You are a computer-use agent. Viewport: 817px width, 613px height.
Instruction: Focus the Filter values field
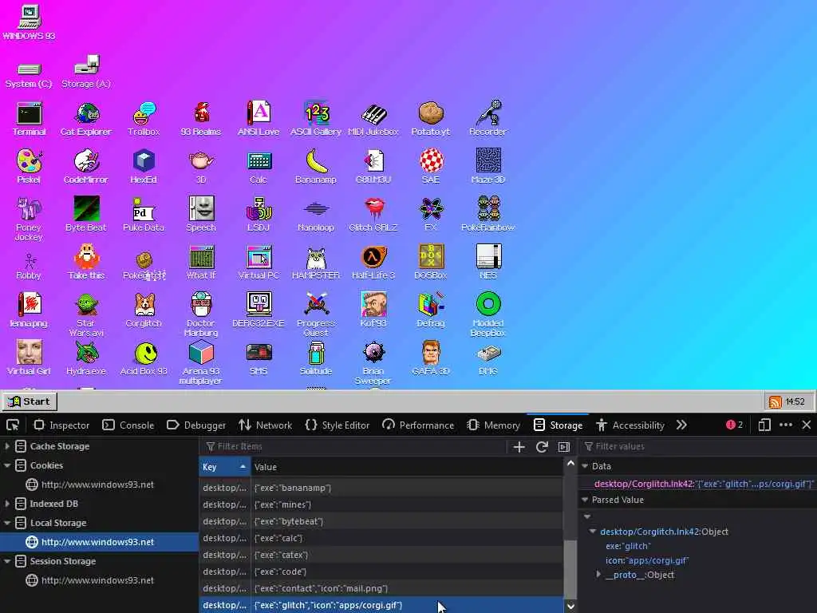point(698,446)
